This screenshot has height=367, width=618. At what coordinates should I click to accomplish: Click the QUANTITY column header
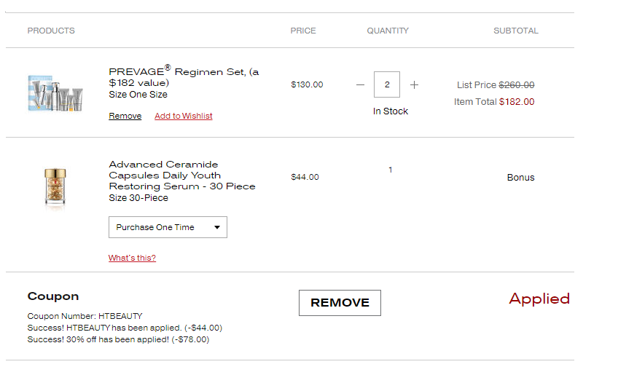(x=388, y=31)
